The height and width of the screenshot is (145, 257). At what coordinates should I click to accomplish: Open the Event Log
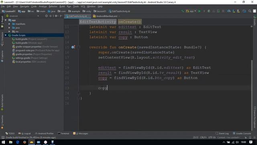tap(222, 133)
